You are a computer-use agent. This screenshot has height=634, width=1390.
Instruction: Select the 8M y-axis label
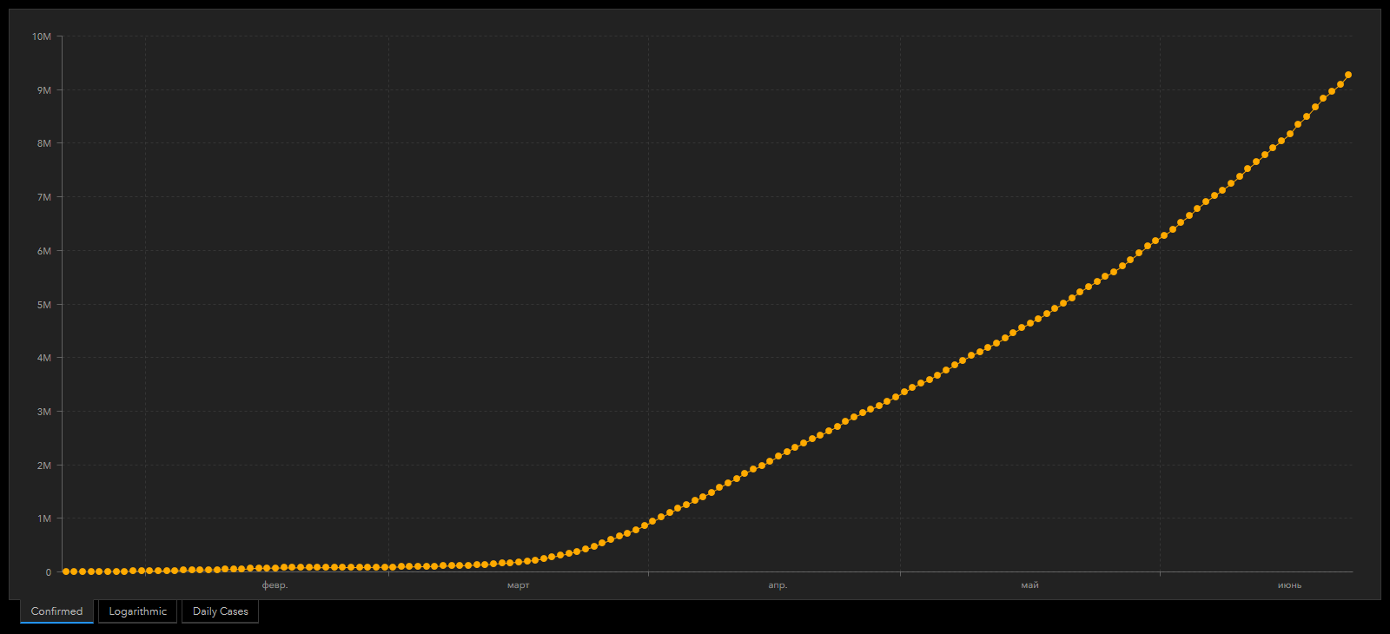coord(43,143)
